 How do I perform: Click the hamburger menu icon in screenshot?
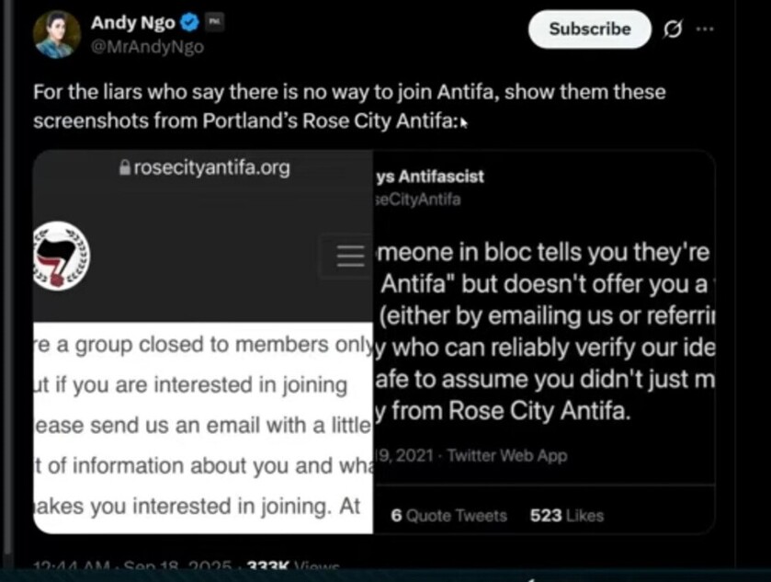coord(351,256)
